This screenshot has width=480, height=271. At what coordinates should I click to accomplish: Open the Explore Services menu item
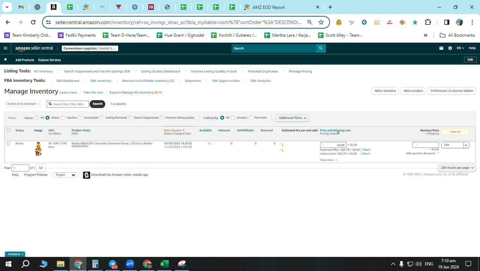(x=49, y=60)
